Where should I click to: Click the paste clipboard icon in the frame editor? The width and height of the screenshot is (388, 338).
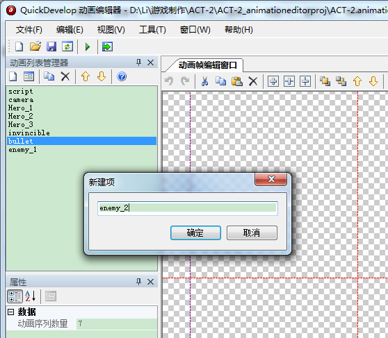pyautogui.click(x=237, y=81)
